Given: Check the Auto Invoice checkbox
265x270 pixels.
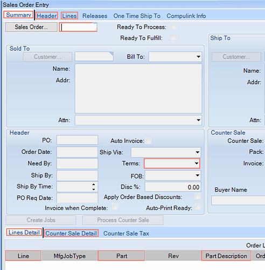Looking at the screenshot, I should tap(148, 141).
